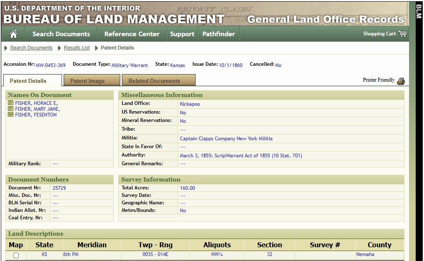Click the patentee icon beside Mary Jane Fisher
Image resolution: width=424 pixels, height=261 pixels.
click(10, 109)
